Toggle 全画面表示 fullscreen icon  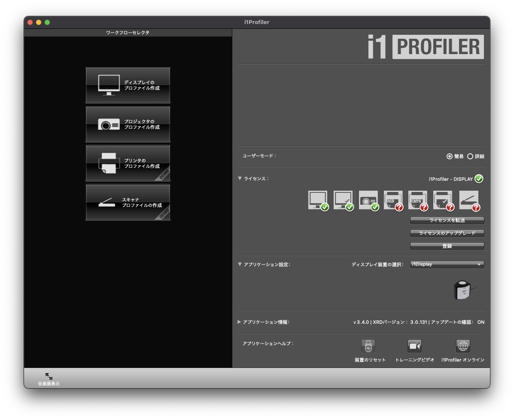click(49, 376)
